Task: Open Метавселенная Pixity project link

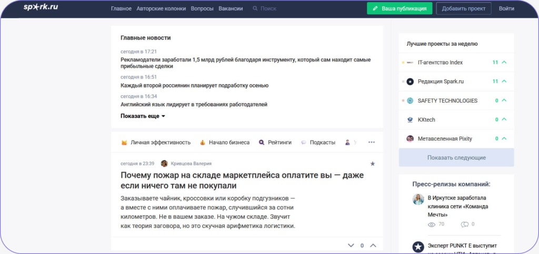Action: coord(445,139)
